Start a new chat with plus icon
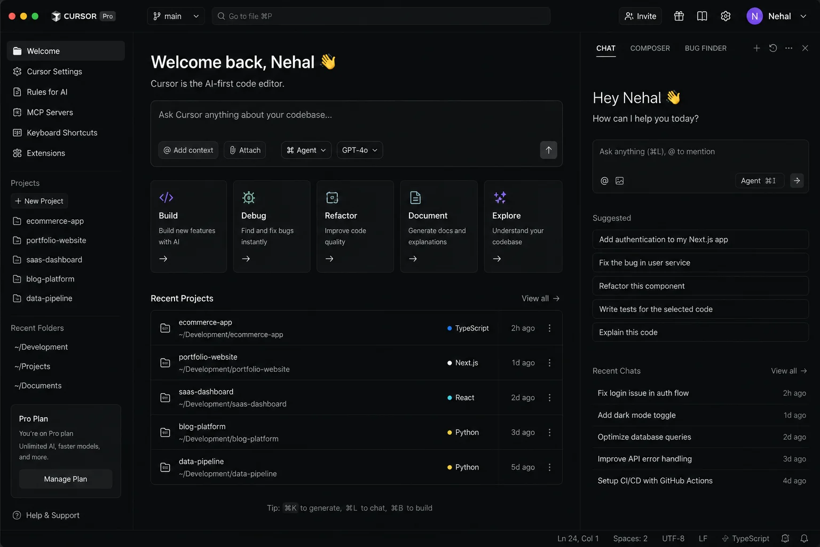The width and height of the screenshot is (820, 547). tap(756, 48)
